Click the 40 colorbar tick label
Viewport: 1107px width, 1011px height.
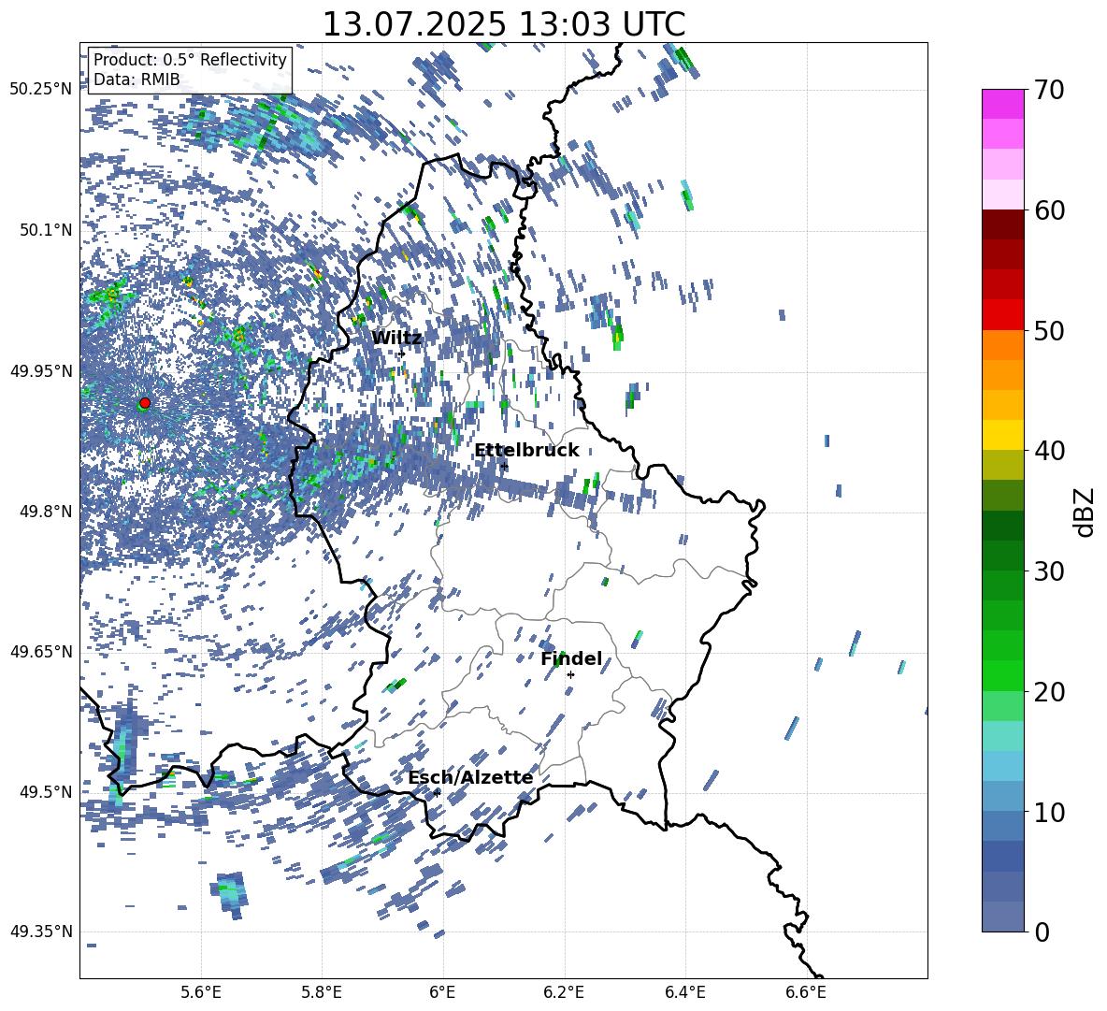click(1048, 451)
